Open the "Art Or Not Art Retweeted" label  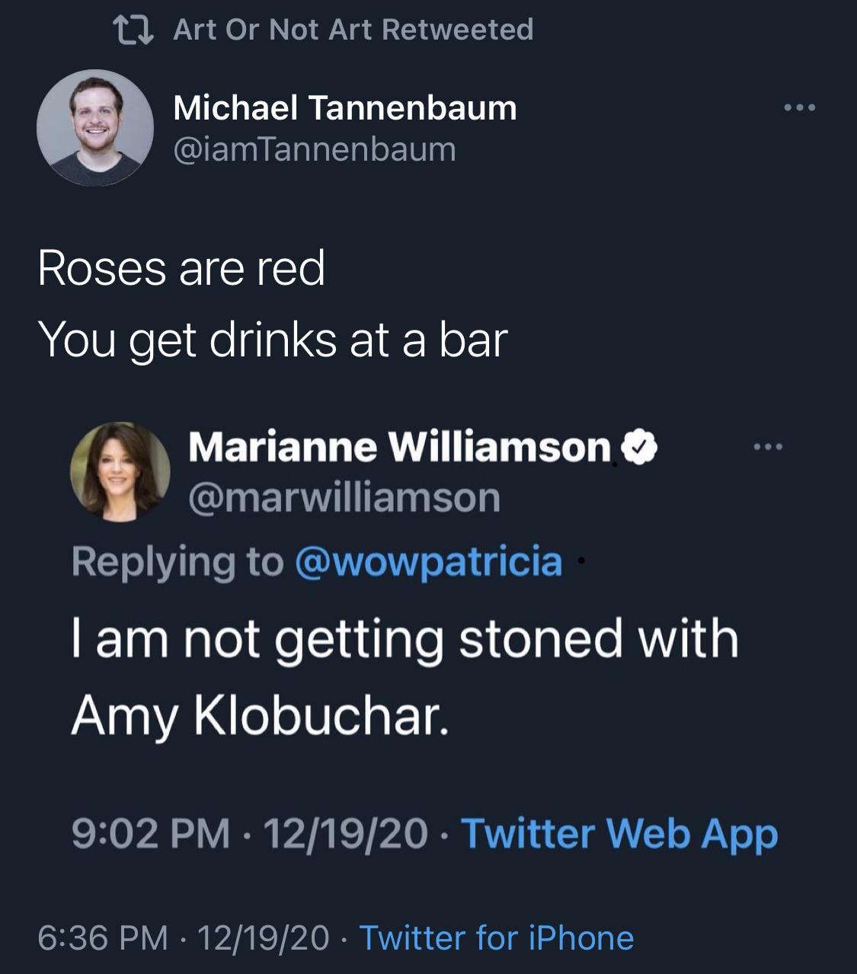pos(353,30)
